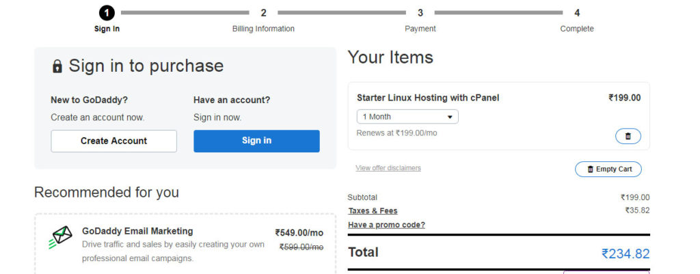Click the ₹234.82 total amount
Viewport: 700px width, 274px height.
[x=625, y=254]
